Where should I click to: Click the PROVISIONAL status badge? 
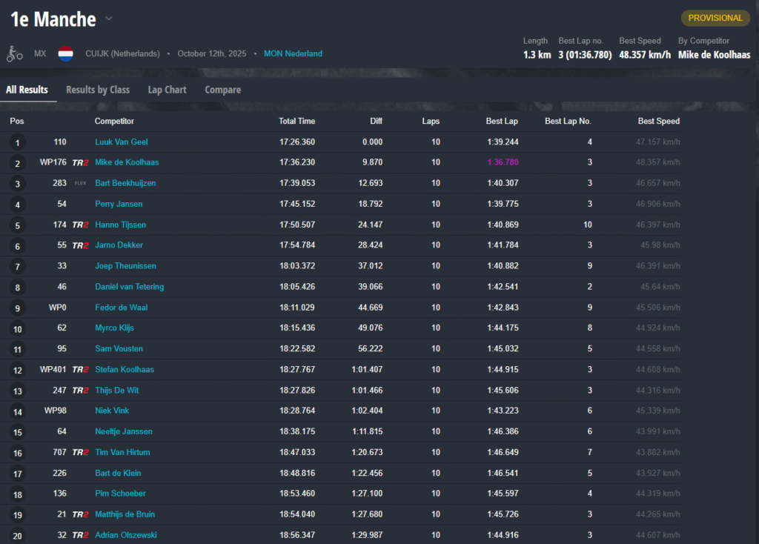coord(715,18)
